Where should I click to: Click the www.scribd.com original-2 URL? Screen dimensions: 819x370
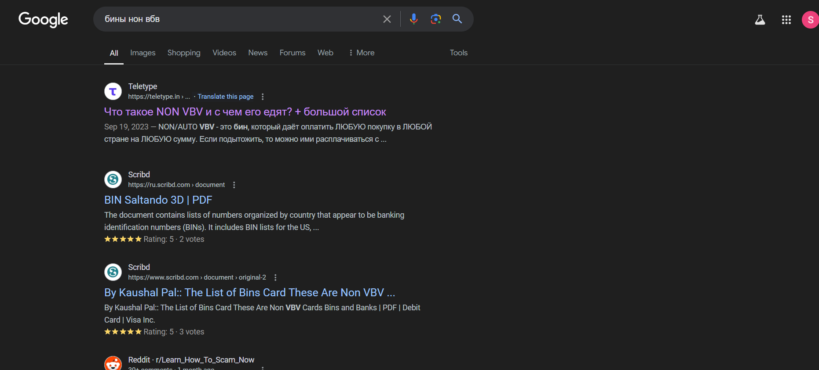point(197,277)
